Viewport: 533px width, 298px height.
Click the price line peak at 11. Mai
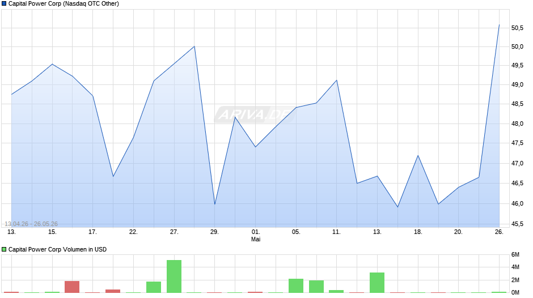(336, 80)
